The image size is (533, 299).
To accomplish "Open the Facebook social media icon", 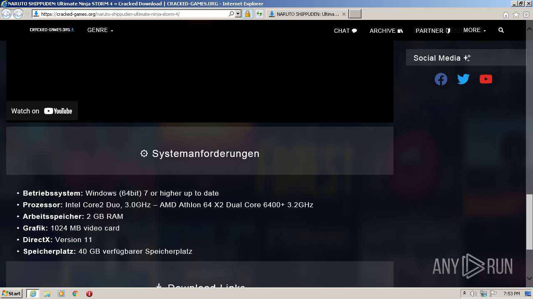I will (x=441, y=79).
